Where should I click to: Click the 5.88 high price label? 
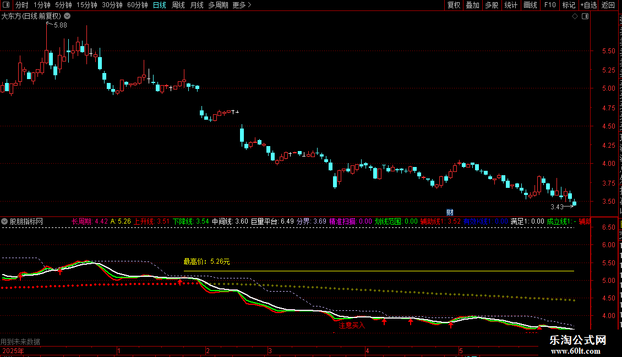click(x=61, y=25)
